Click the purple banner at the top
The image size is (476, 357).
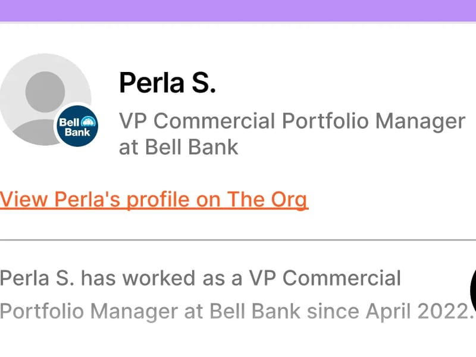coord(238,10)
